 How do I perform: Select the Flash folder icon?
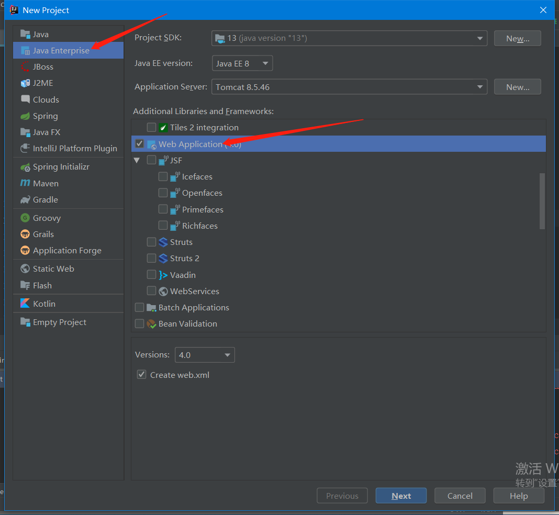pos(25,285)
